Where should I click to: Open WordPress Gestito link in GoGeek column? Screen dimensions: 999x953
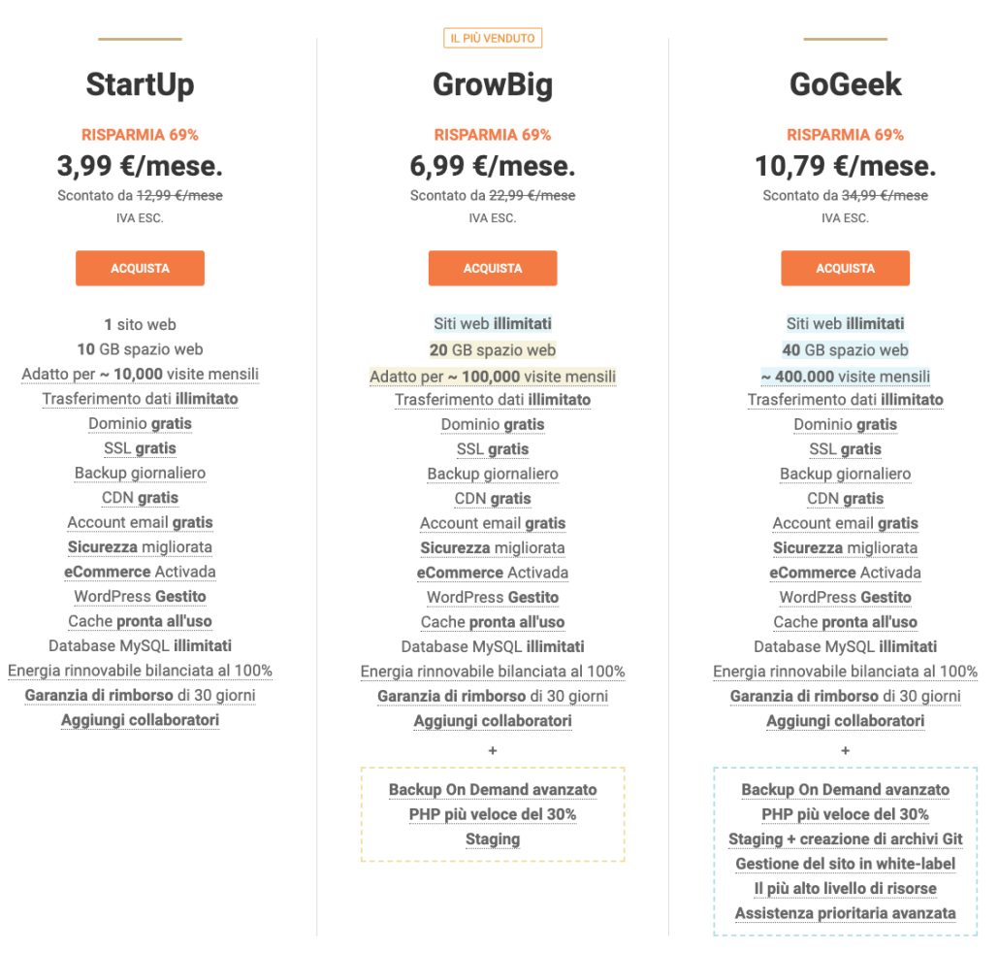coord(845,597)
